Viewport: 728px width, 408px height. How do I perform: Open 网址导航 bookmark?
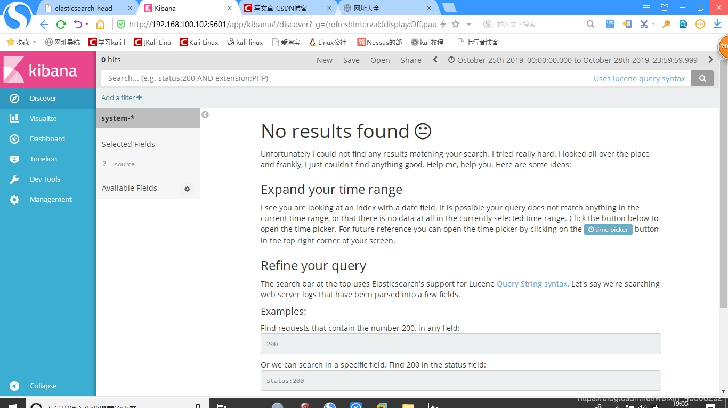[x=62, y=42]
